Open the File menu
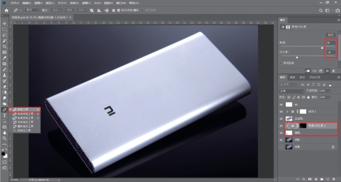This screenshot has height=182, width=341. point(15,3)
